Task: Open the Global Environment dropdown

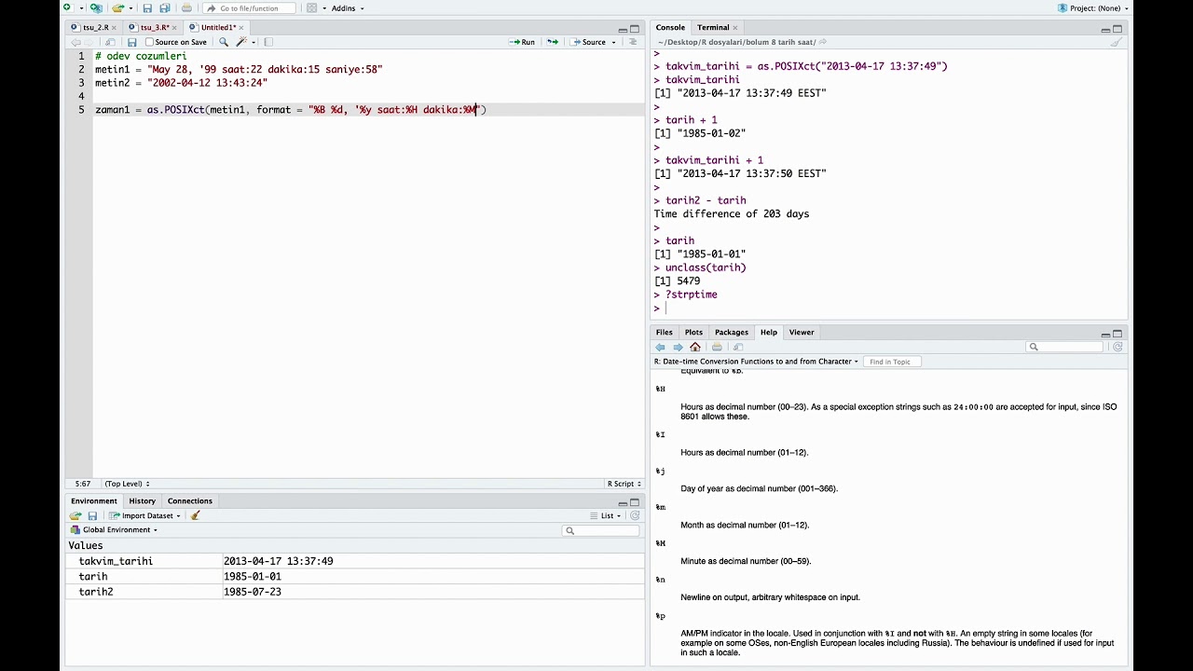Action: click(x=115, y=530)
